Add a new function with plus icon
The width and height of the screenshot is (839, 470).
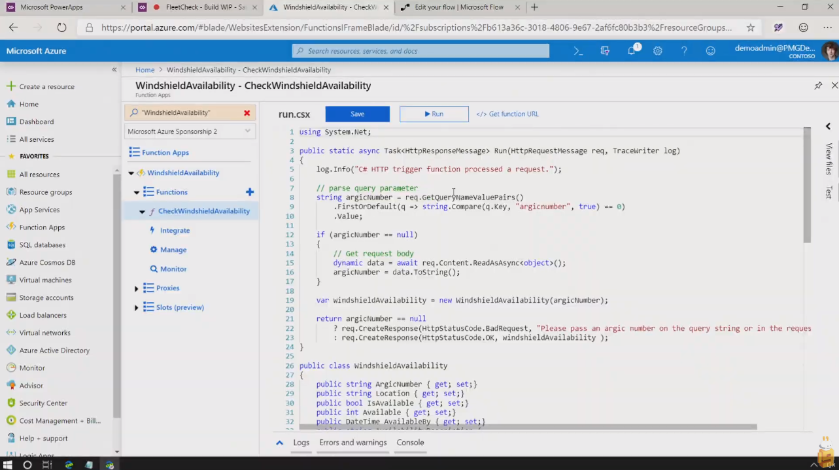pyautogui.click(x=249, y=192)
